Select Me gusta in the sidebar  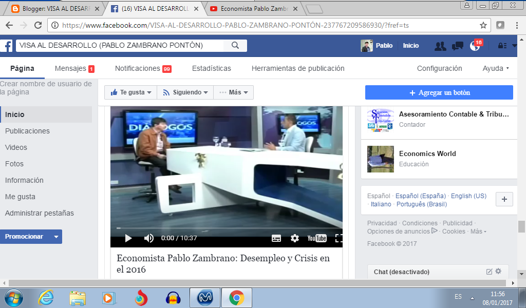click(20, 197)
